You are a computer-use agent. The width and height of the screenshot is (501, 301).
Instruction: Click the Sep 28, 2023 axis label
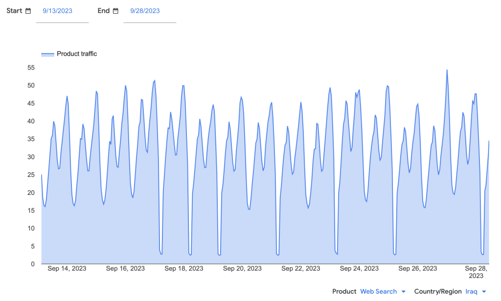click(476, 272)
